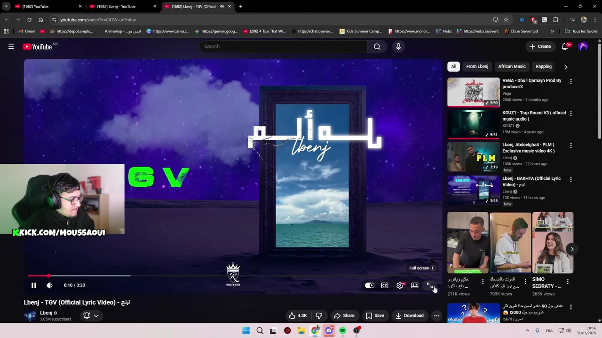Open notification preferences dropdown for Lbenj
This screenshot has width=602, height=338.
(91, 315)
